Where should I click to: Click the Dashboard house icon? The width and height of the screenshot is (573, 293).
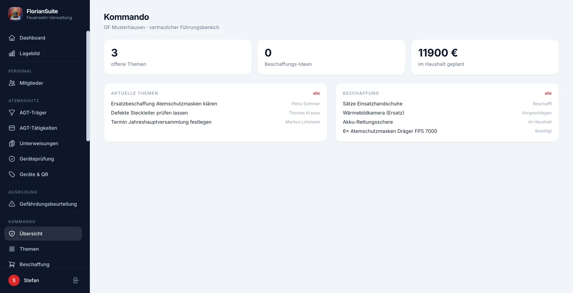tap(12, 38)
